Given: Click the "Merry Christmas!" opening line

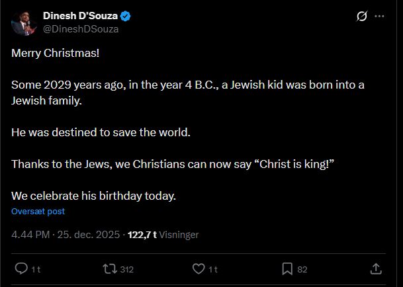Looking at the screenshot, I should coord(56,52).
